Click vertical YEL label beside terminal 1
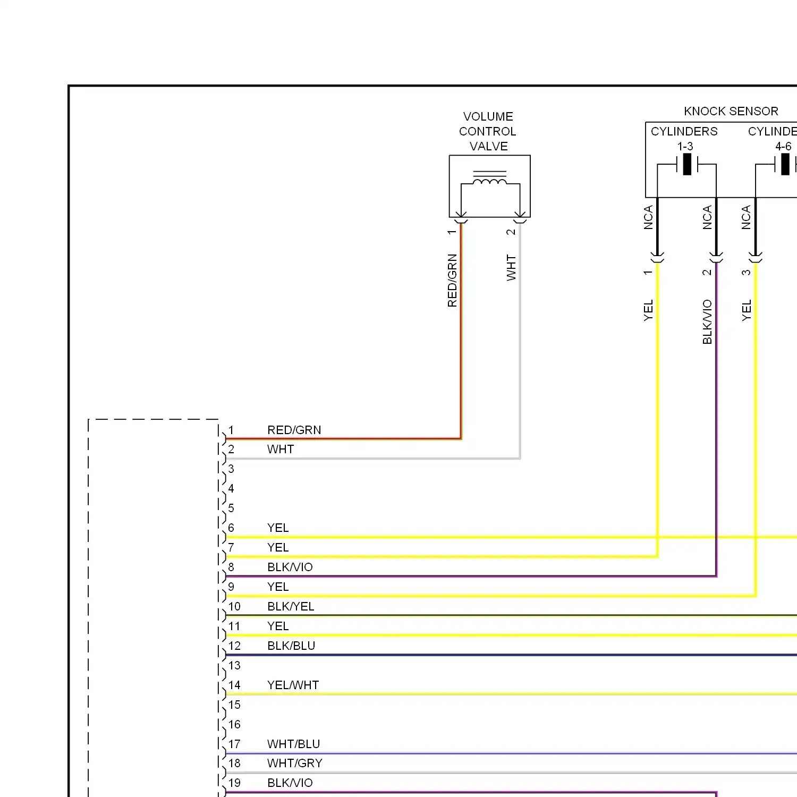This screenshot has height=797, width=797. pyautogui.click(x=648, y=311)
